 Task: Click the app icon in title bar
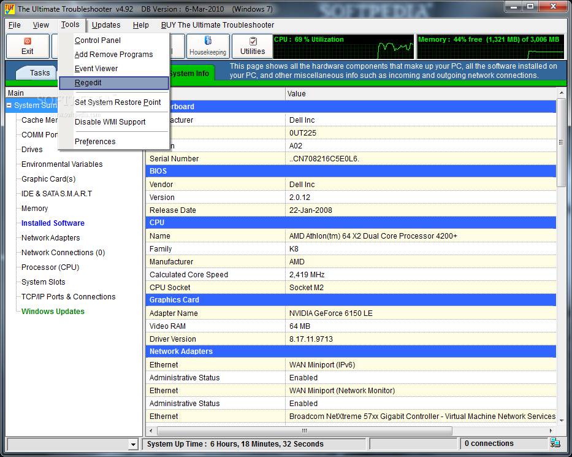coord(9,9)
